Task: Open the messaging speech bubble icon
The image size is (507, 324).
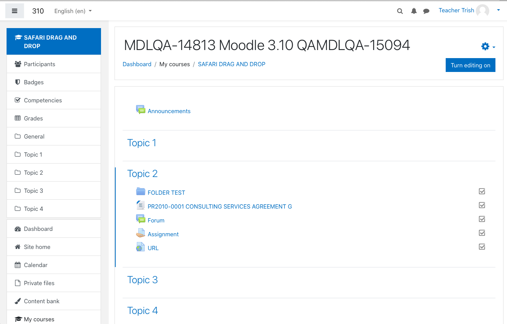Action: click(x=426, y=11)
